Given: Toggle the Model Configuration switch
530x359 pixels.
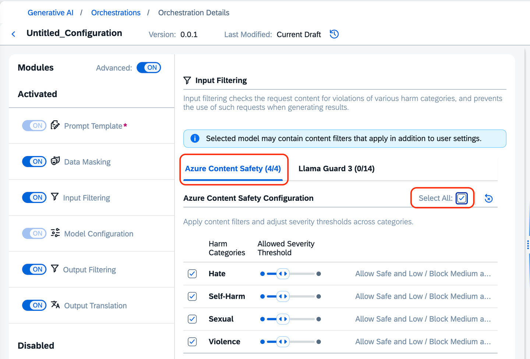Looking at the screenshot, I should tap(34, 233).
